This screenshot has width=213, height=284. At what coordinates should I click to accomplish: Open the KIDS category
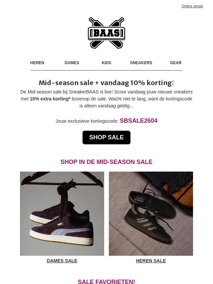pyautogui.click(x=106, y=63)
